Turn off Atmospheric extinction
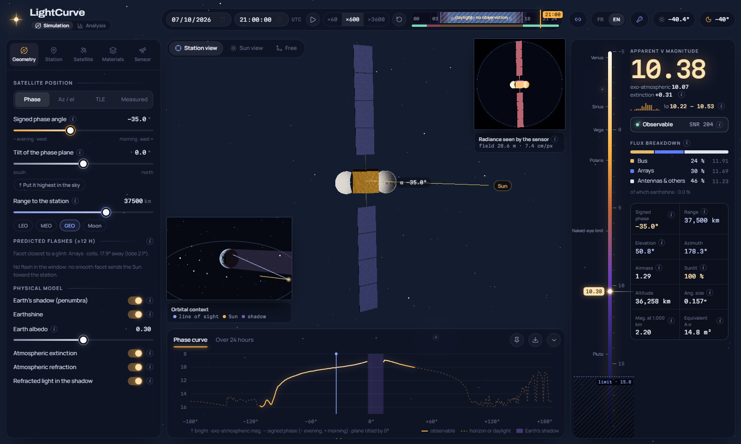This screenshot has width=741, height=444. 135,353
